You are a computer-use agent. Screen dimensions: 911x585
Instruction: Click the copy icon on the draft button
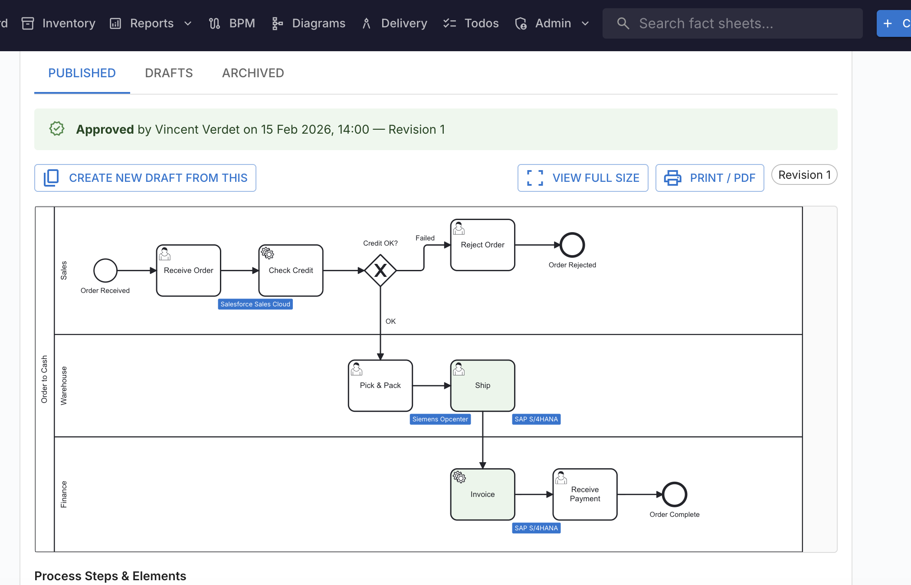tap(50, 178)
